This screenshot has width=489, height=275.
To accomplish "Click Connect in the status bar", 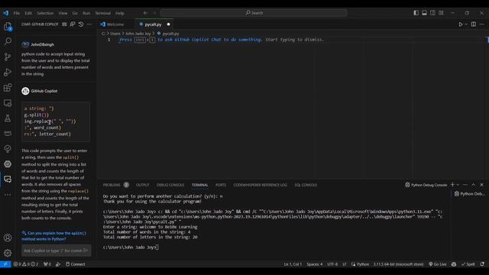I will [x=75, y=264].
